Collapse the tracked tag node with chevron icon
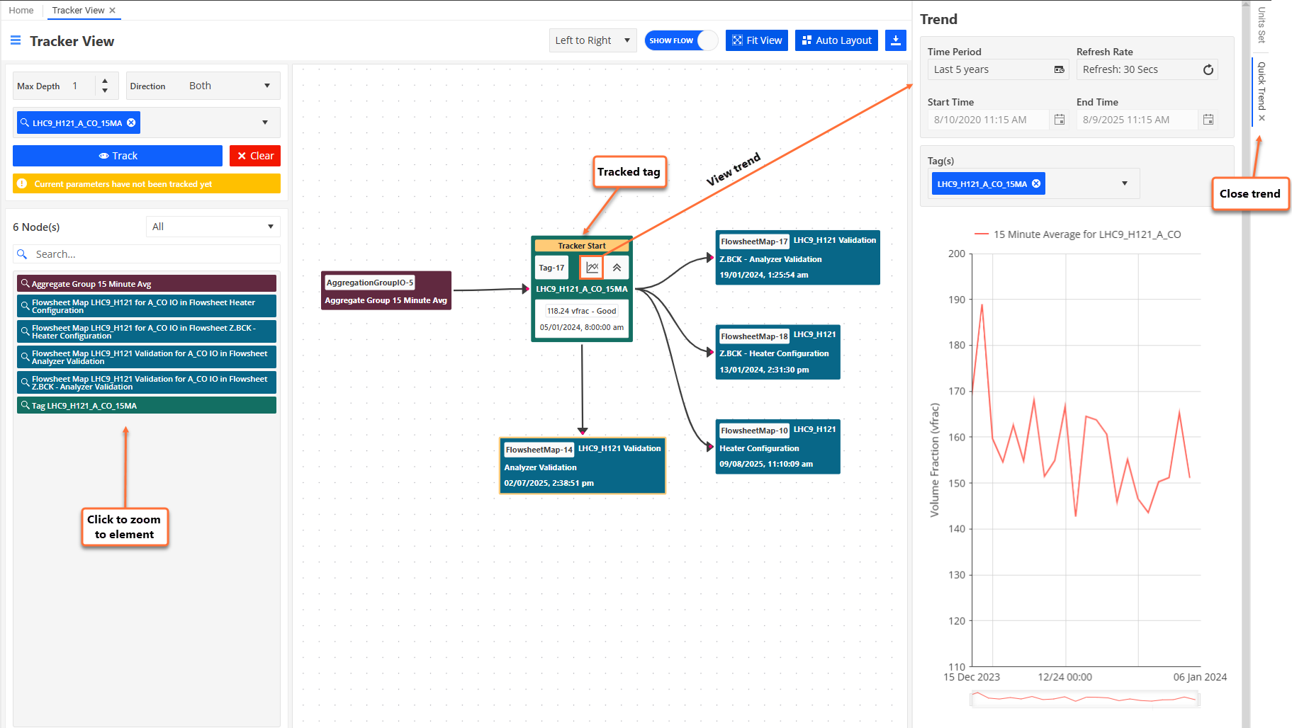Image resolution: width=1292 pixels, height=728 pixels. coord(617,268)
